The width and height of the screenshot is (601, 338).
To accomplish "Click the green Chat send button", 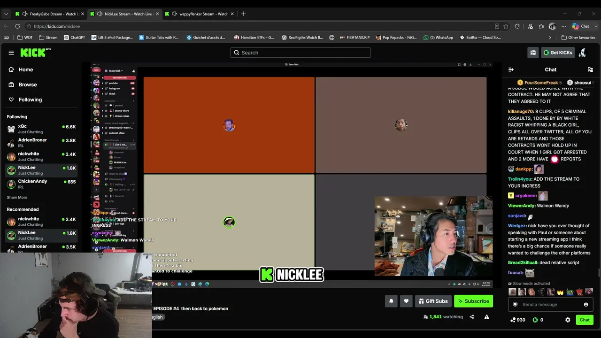I will [585, 320].
